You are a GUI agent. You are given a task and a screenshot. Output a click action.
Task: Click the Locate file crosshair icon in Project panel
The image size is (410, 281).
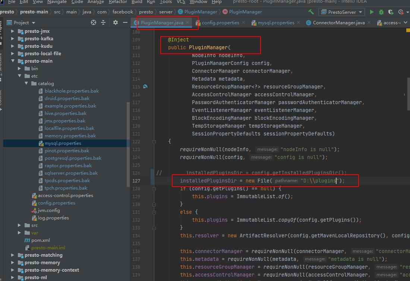click(x=93, y=22)
